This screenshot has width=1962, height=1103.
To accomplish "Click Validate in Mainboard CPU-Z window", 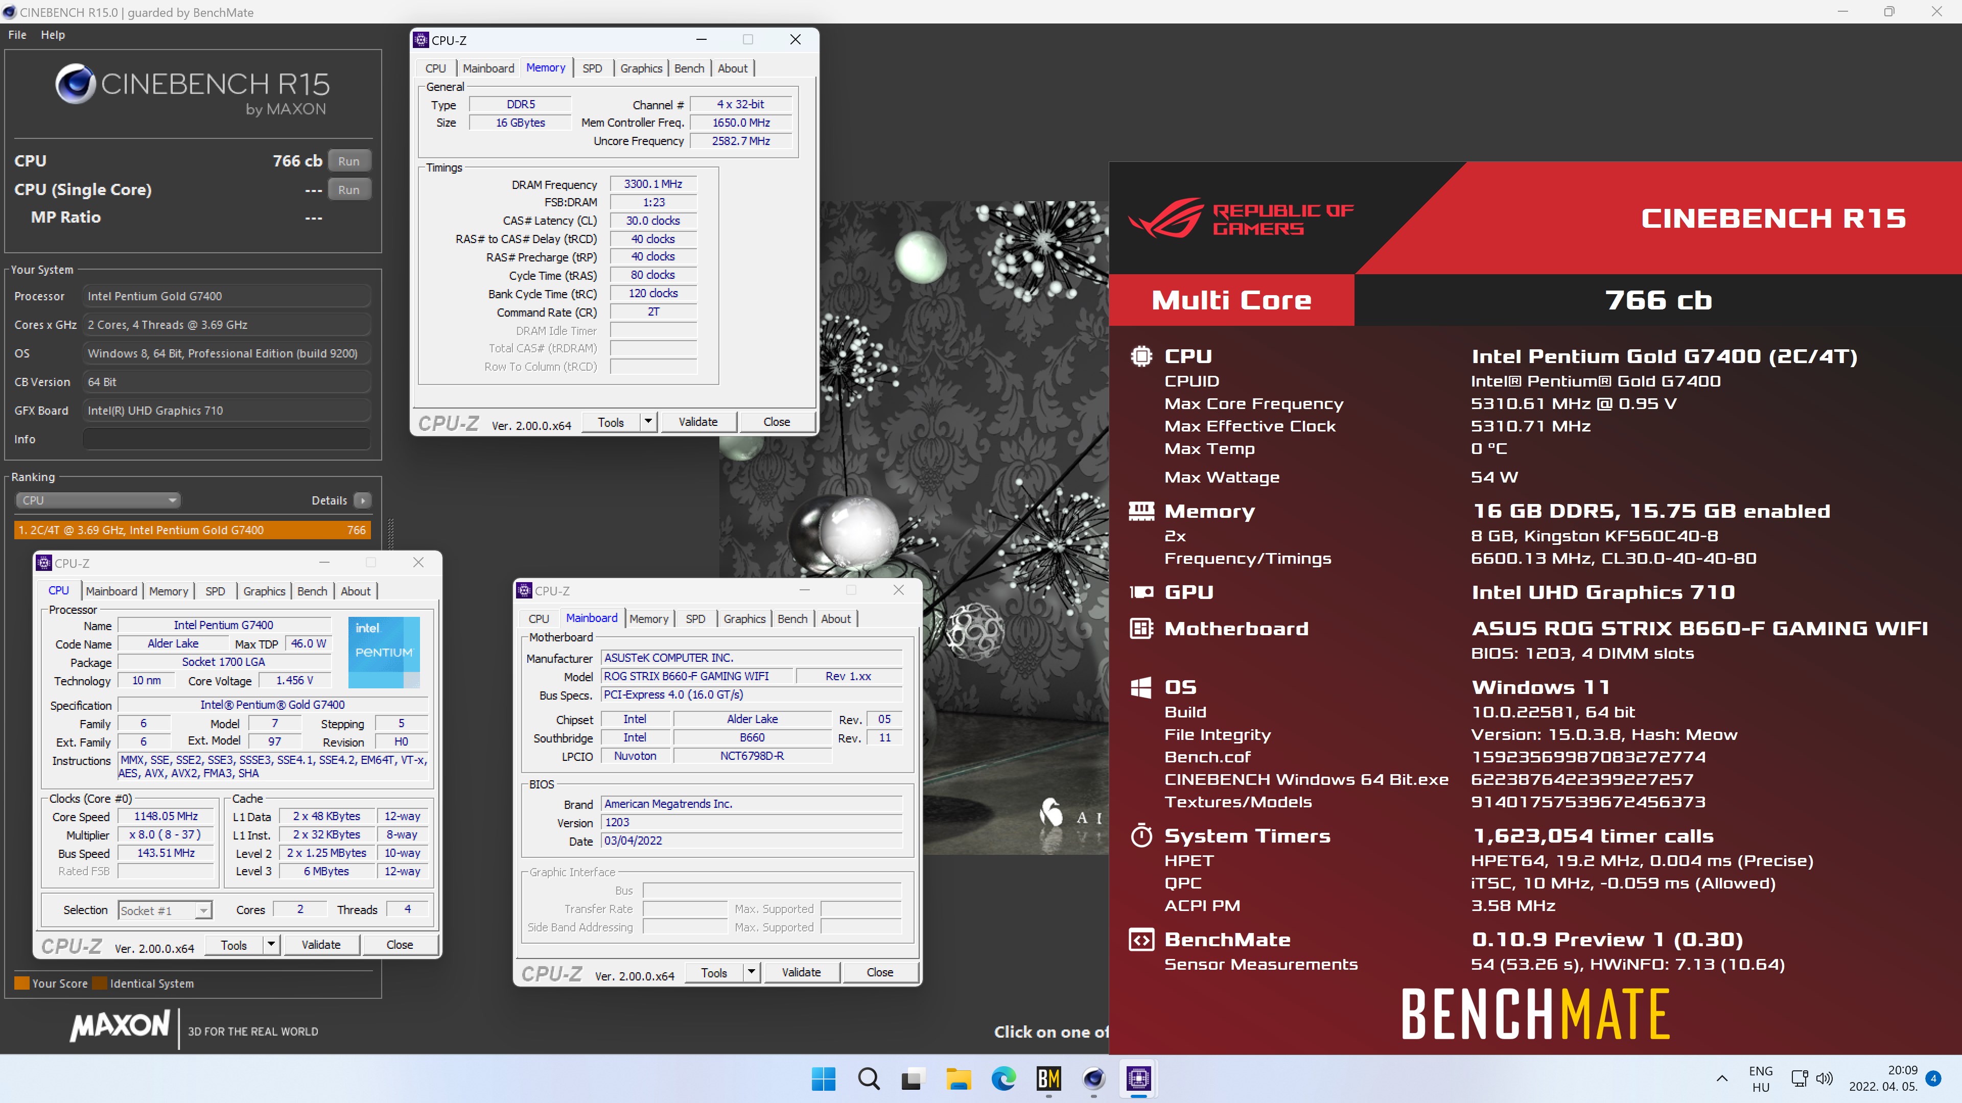I will (x=801, y=972).
